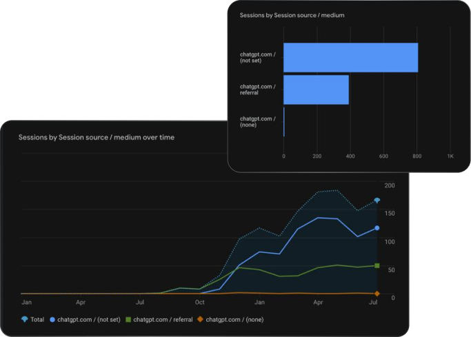Click the '200' value on line chart y-axis
Image resolution: width=471 pixels, height=337 pixels.
390,185
